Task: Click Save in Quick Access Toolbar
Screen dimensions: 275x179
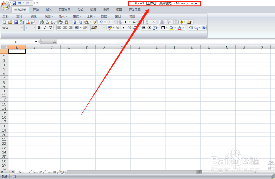Action: [14, 3]
